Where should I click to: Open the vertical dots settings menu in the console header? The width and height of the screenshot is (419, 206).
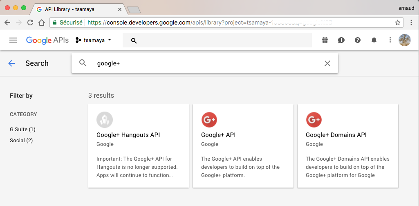[390, 40]
